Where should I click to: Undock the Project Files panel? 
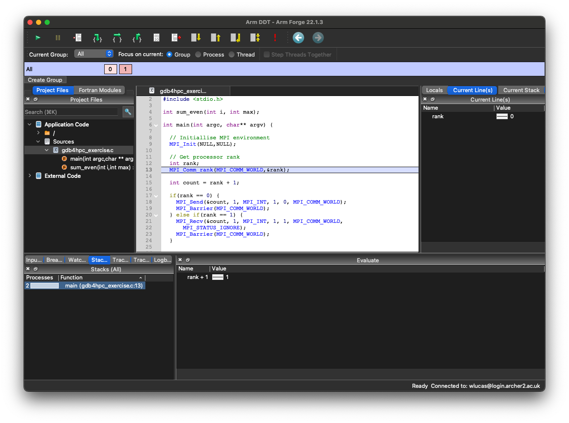(x=36, y=99)
